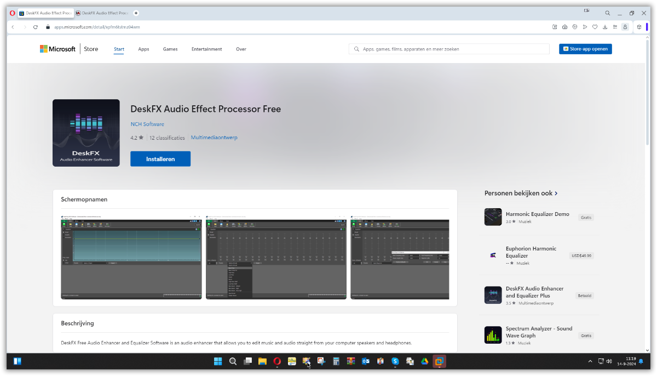Open the Games menu item
Viewport: 657px width, 376px height.
170,49
